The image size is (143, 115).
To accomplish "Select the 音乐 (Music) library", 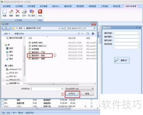I will click(x=9, y=59).
